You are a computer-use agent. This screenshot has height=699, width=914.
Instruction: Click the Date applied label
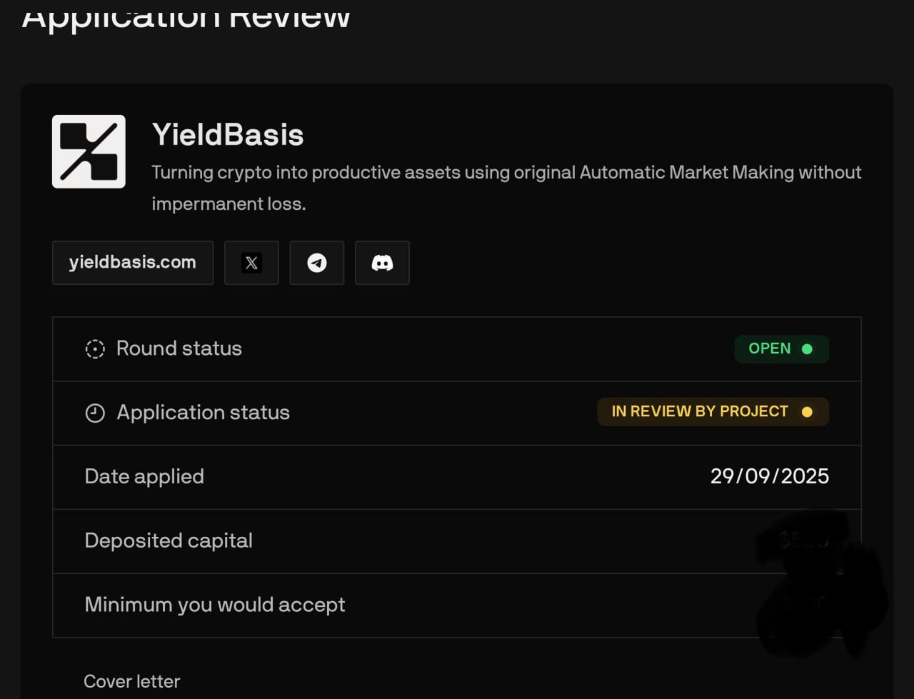[144, 476]
